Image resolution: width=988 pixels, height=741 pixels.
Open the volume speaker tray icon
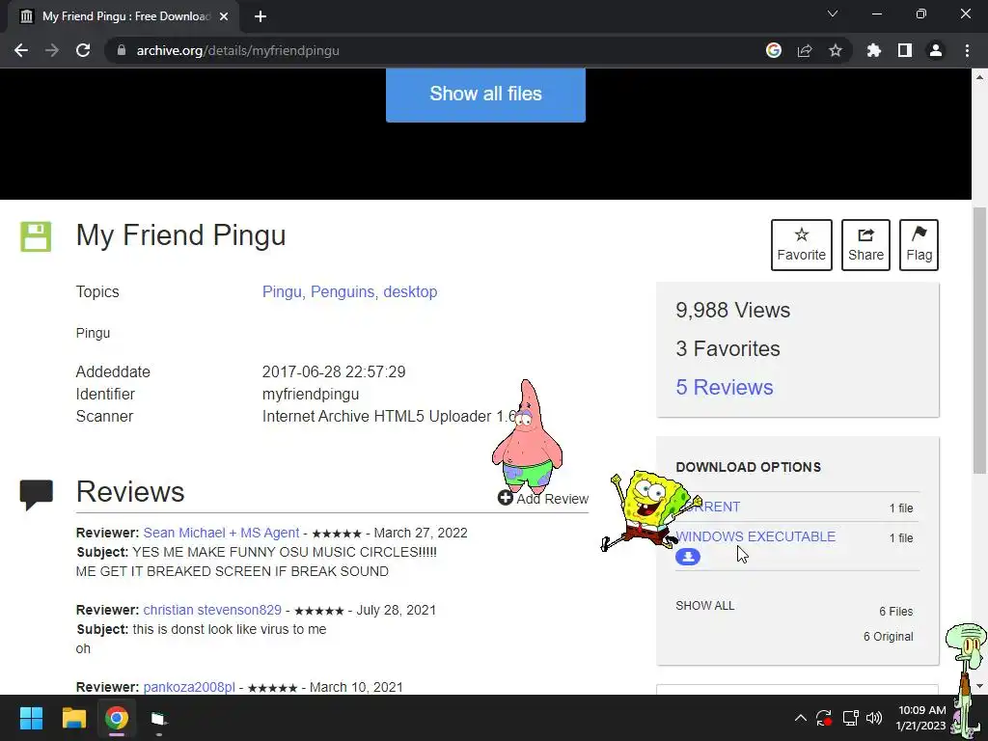[x=874, y=718]
